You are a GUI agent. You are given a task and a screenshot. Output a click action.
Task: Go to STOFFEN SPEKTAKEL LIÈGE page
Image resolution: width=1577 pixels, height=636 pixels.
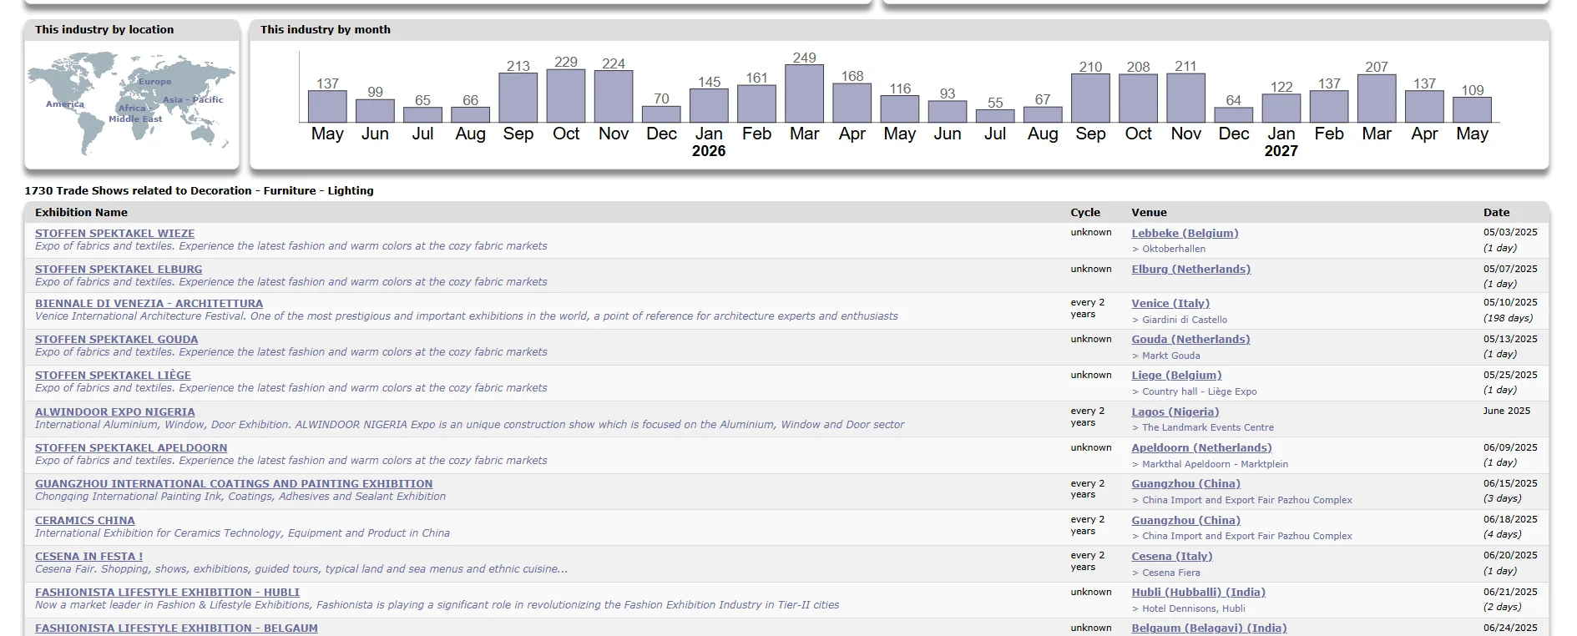[x=113, y=376]
